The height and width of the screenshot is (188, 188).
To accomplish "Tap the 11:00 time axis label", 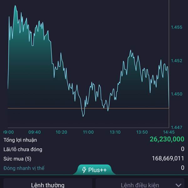I will (88, 132).
